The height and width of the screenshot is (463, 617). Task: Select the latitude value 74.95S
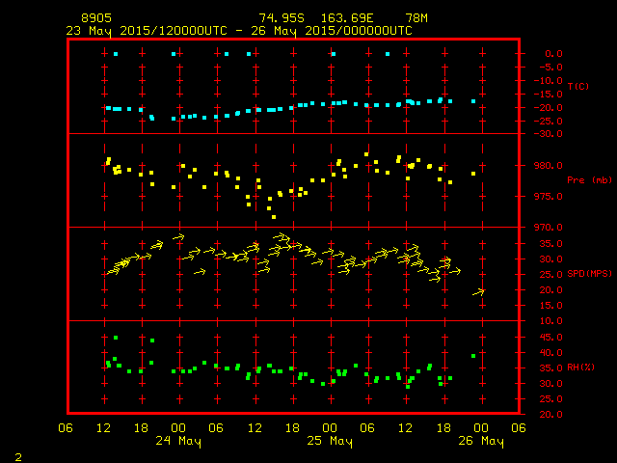tap(280, 18)
